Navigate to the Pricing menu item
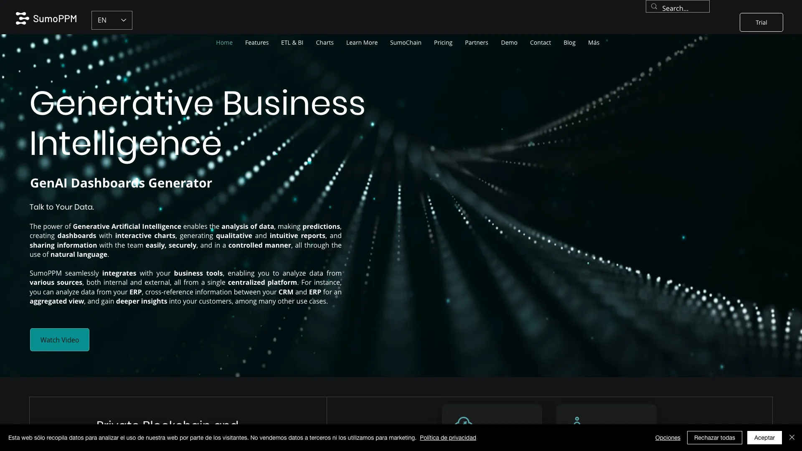 point(443,43)
